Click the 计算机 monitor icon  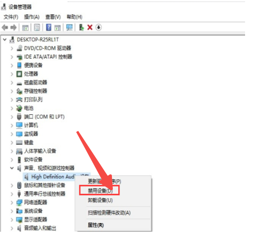tap(19, 125)
